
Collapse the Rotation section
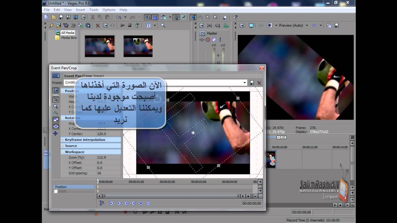(63, 118)
